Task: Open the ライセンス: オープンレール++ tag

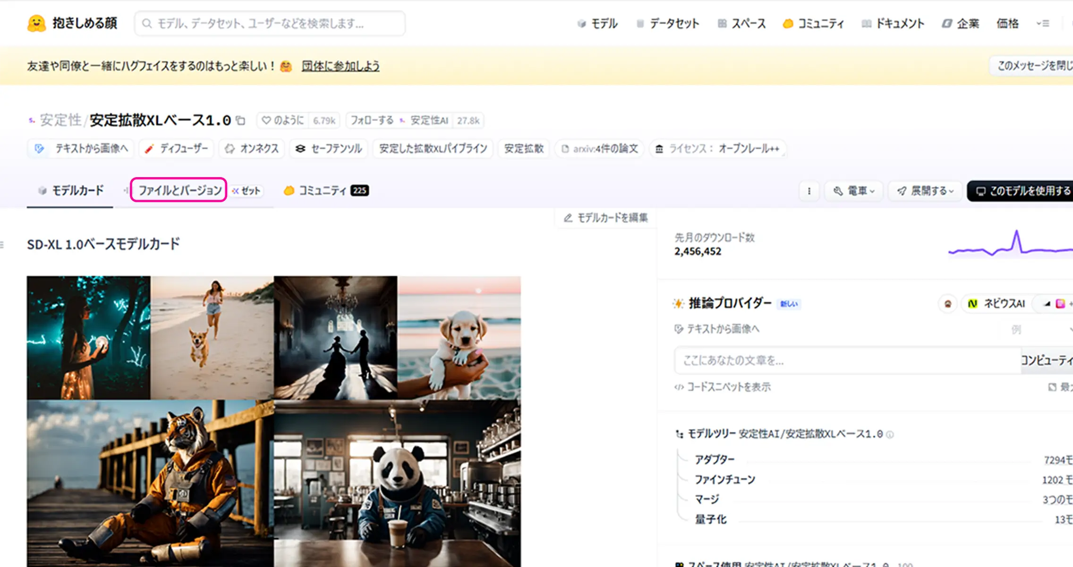Action: point(718,148)
